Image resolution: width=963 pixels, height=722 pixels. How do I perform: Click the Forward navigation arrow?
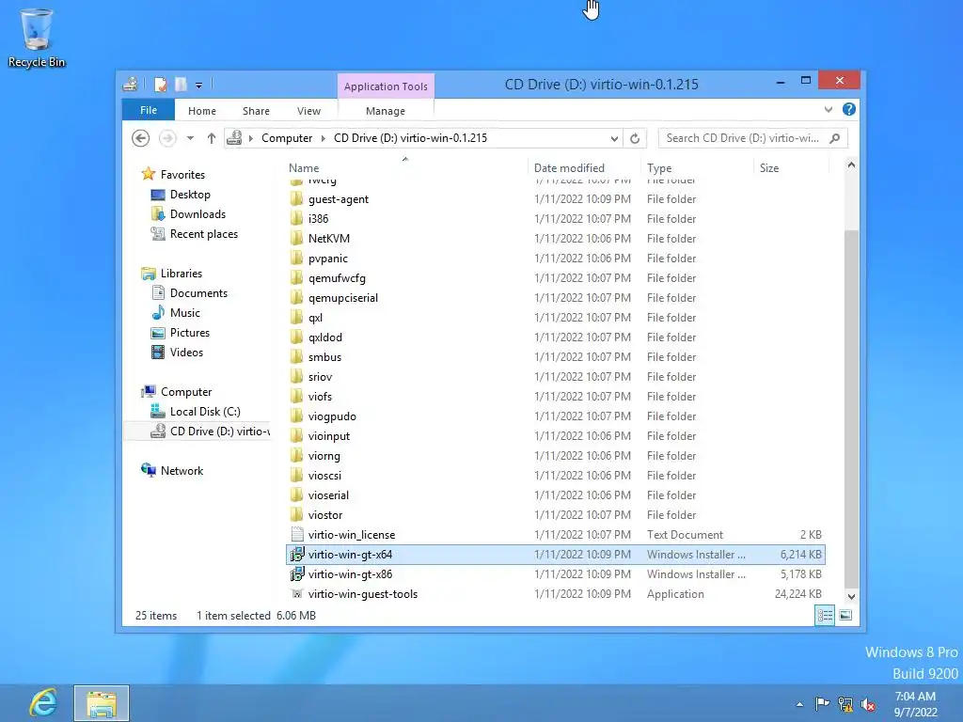coord(167,138)
